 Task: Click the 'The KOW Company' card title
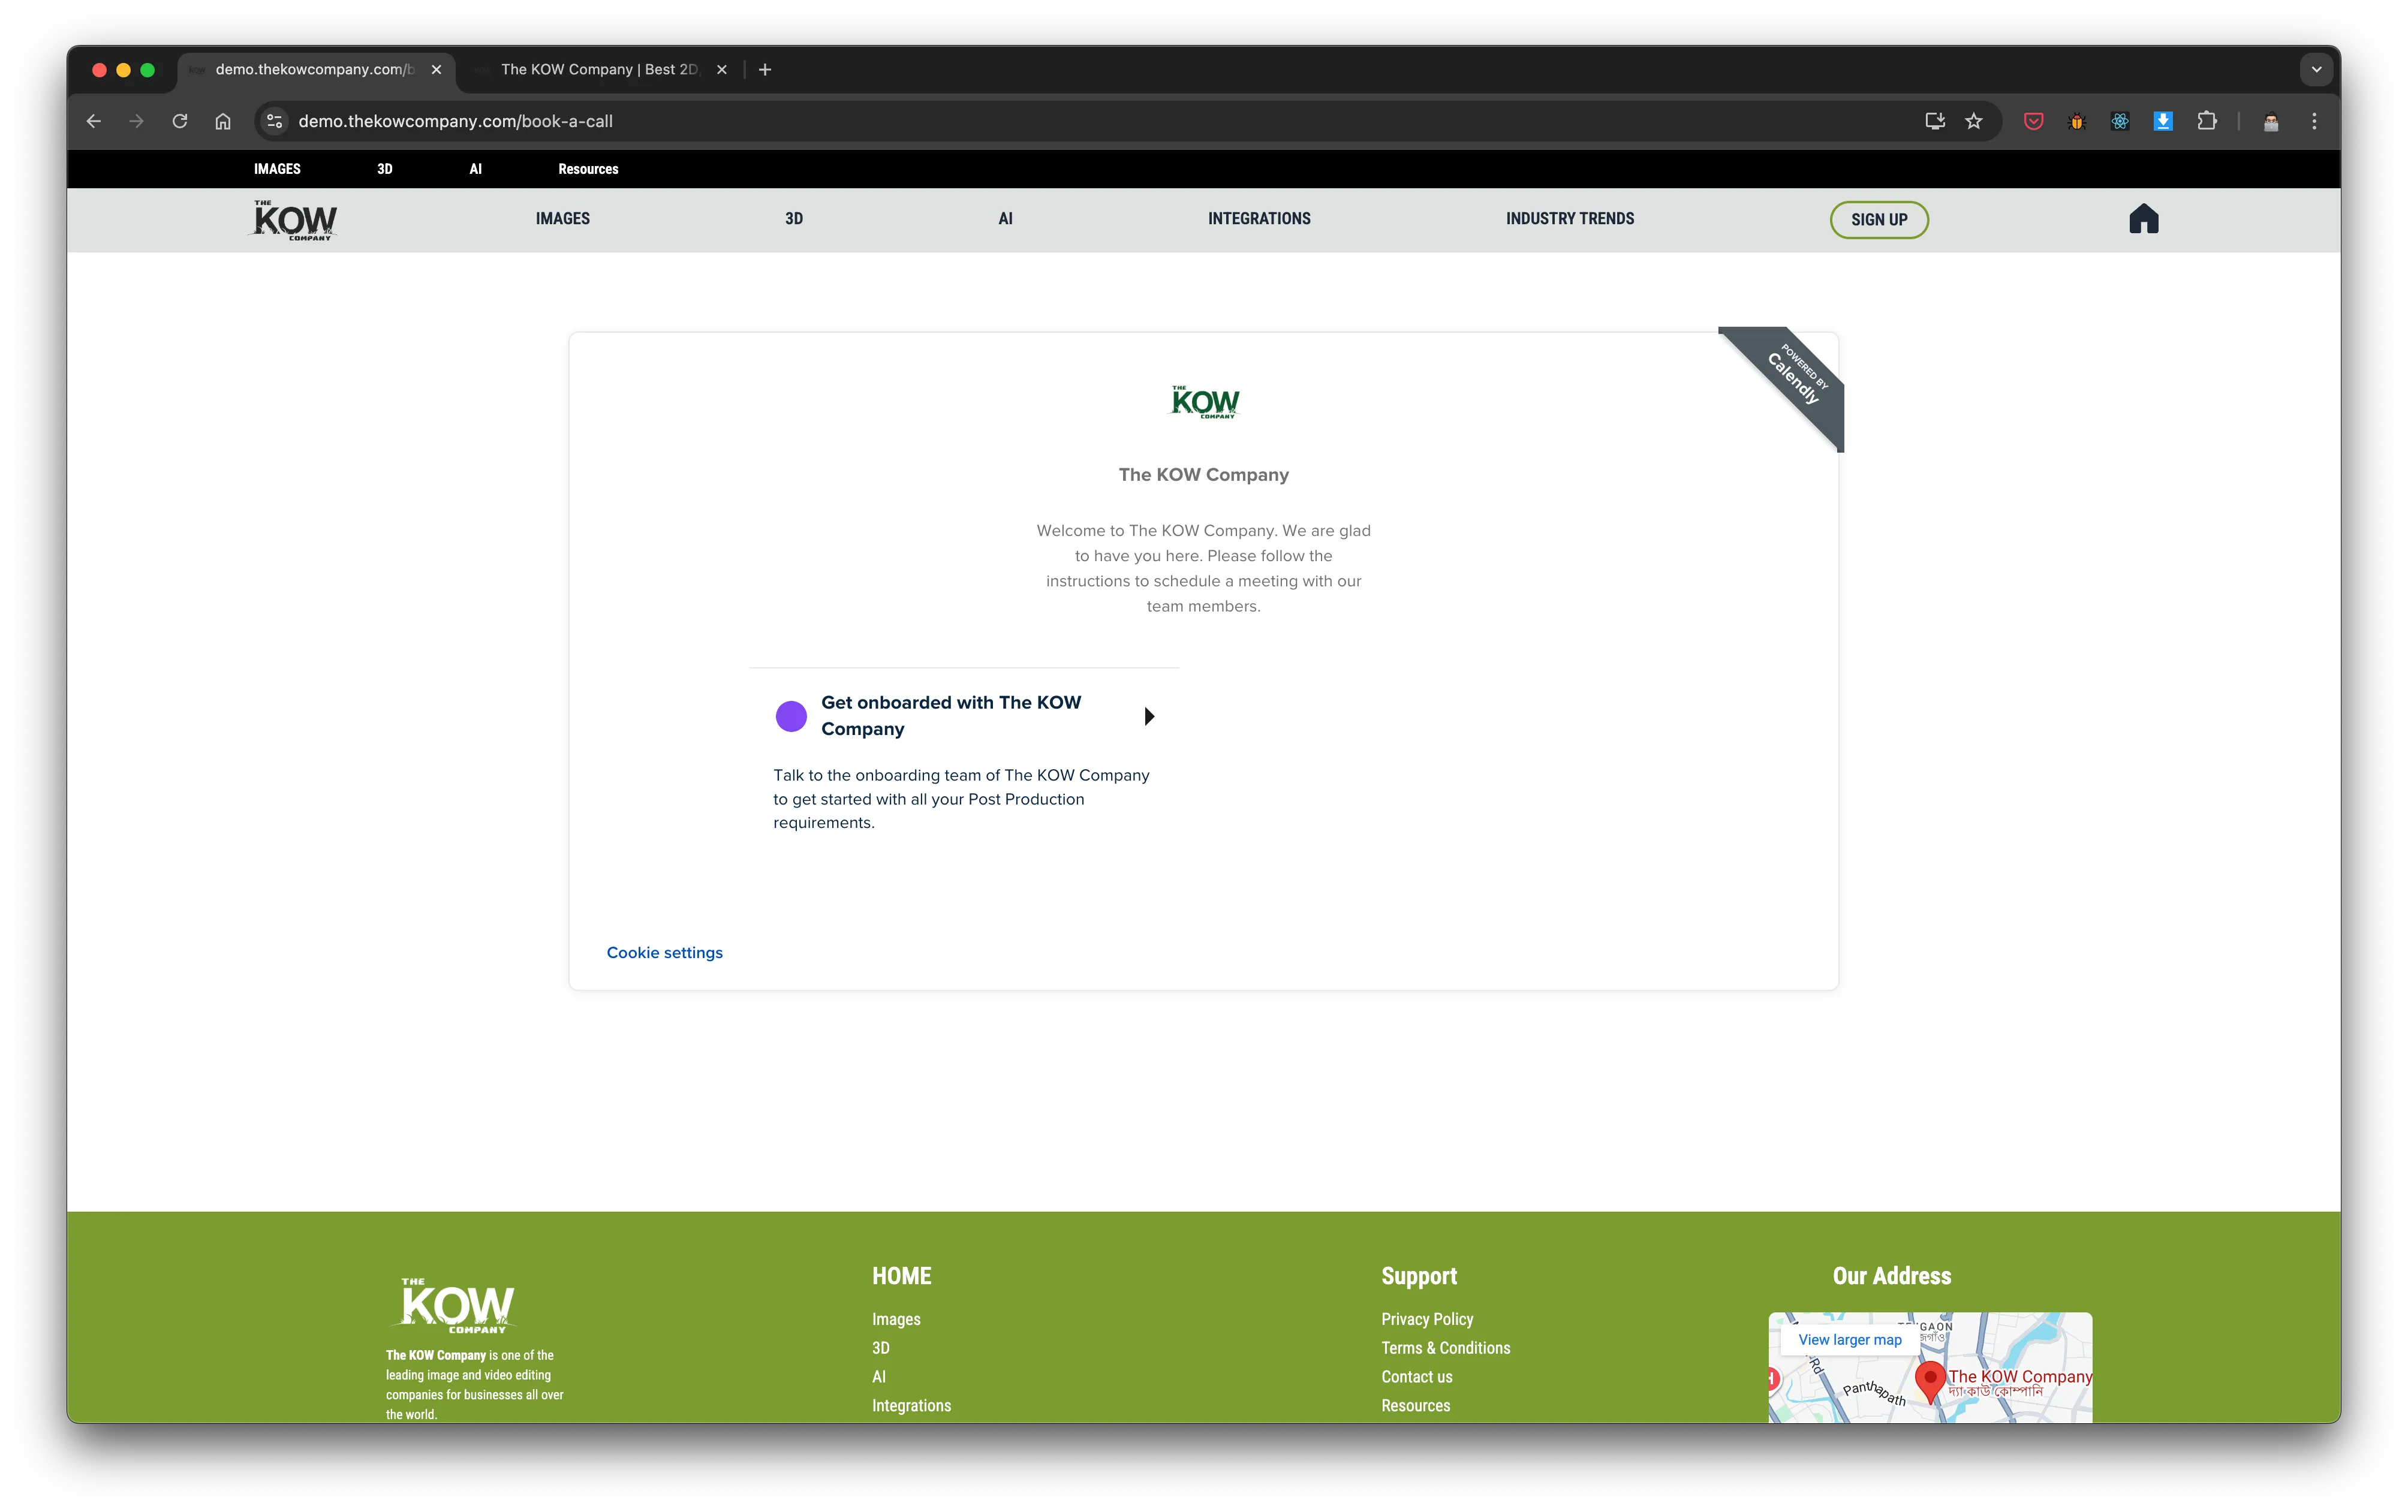(x=1204, y=475)
